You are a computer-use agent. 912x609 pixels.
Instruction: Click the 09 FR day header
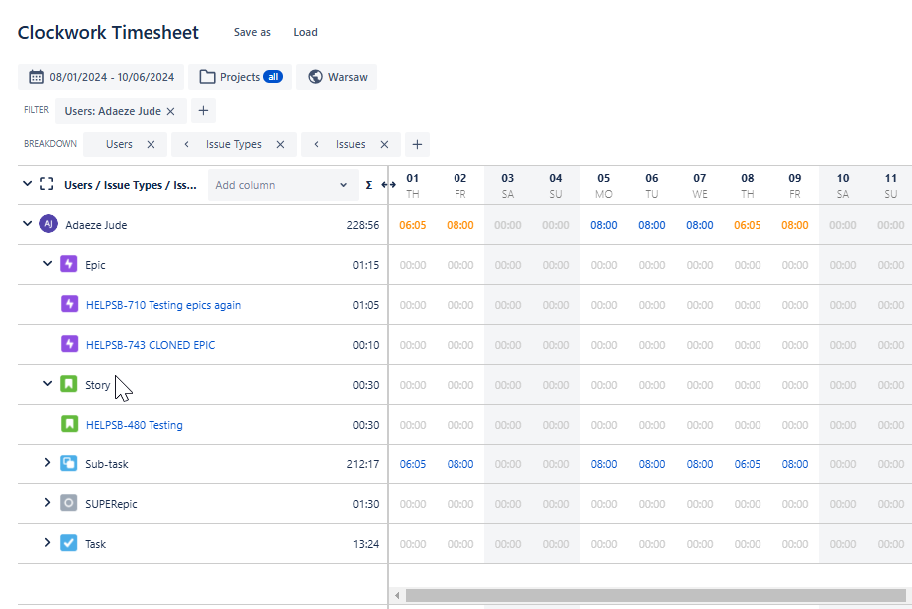point(795,186)
